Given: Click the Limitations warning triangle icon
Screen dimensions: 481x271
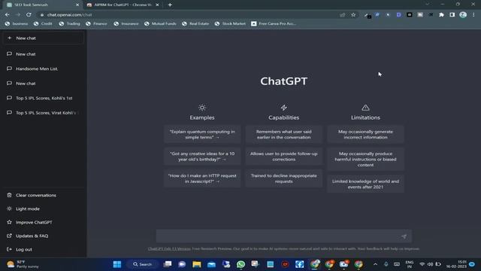Looking at the screenshot, I should click(365, 108).
